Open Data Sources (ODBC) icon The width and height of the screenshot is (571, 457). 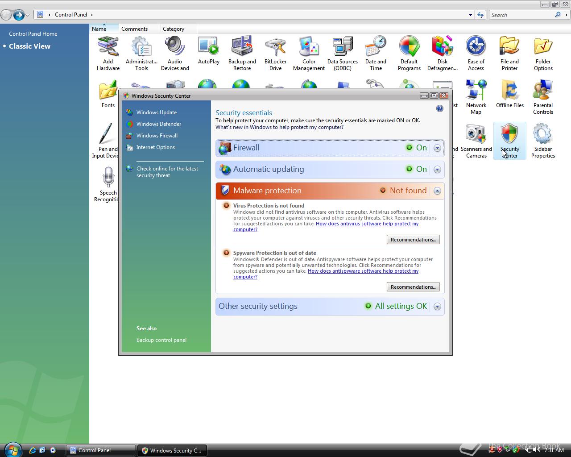342,54
